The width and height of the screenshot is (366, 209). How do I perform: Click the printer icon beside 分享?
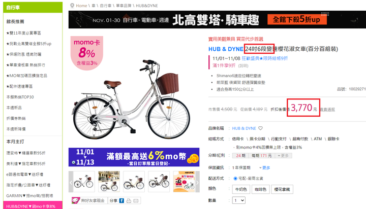pos(129,200)
